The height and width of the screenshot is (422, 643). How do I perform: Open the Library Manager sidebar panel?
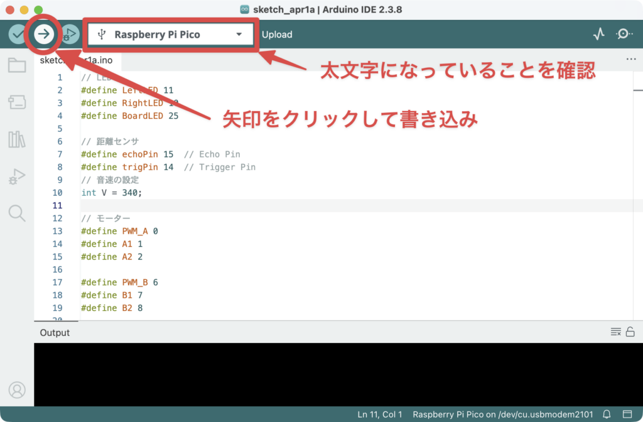point(17,139)
